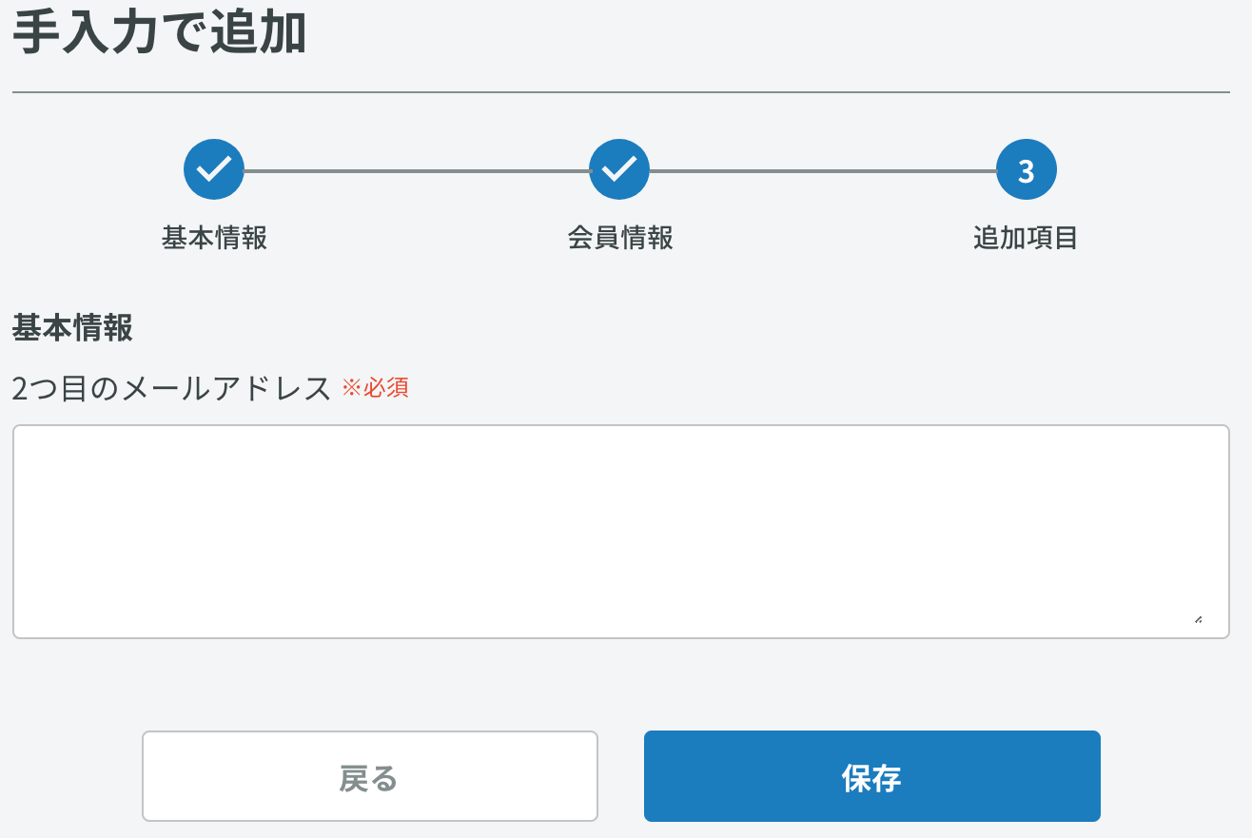The width and height of the screenshot is (1252, 838).
Task: Grab the textarea resize handle corner
Action: point(1198,619)
